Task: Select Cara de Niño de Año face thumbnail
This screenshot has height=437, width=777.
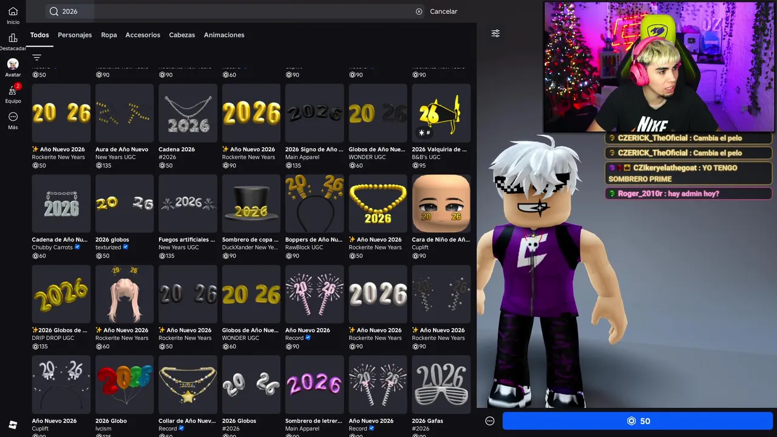Action: [x=441, y=204]
